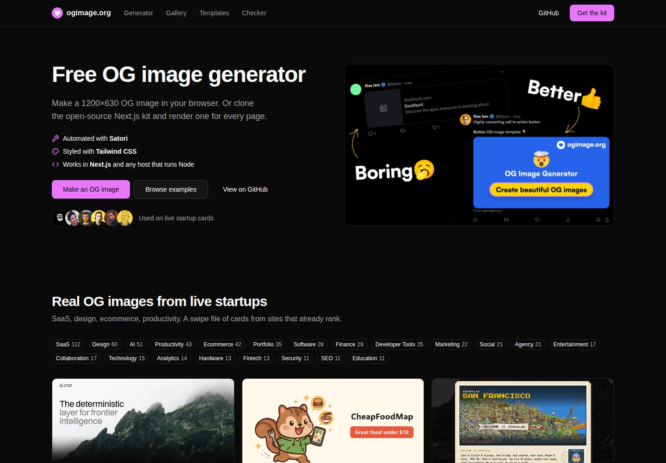Go to Templates in the top navigation

pyautogui.click(x=214, y=13)
